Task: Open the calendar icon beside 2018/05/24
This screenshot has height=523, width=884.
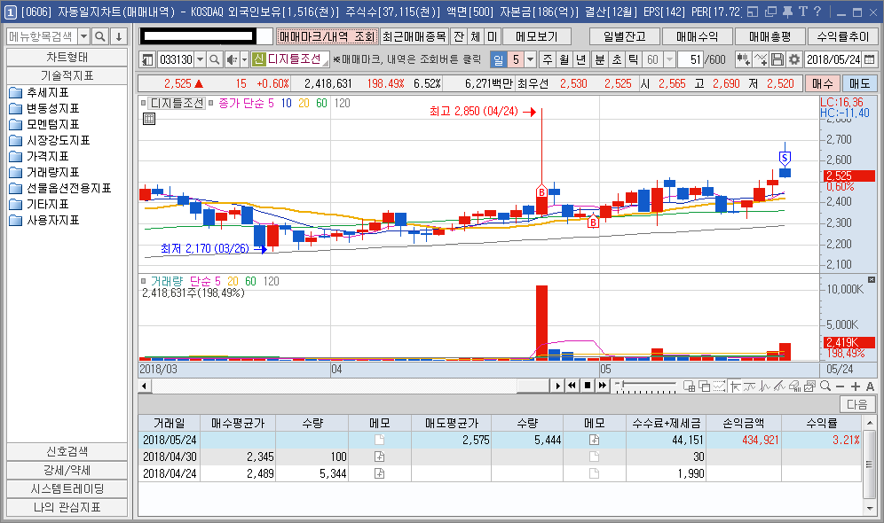Action: (x=869, y=59)
